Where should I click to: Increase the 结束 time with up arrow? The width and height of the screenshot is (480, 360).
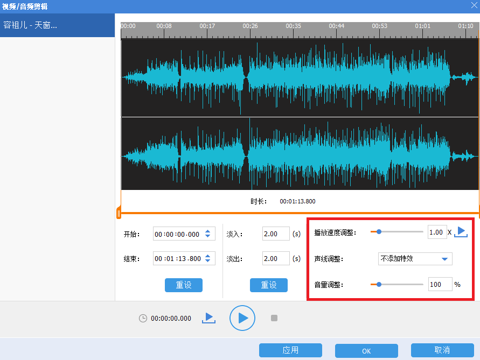tap(208, 256)
